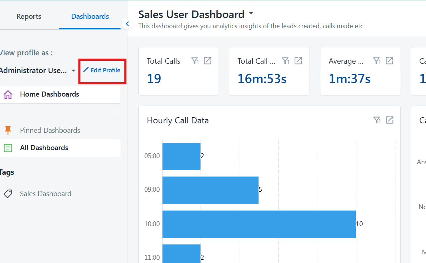Select the Dashboards tab
Screen dimensions: 426x263
pyautogui.click(x=90, y=16)
